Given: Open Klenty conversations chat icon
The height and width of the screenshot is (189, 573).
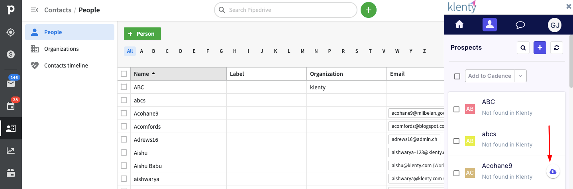Looking at the screenshot, I should [520, 25].
